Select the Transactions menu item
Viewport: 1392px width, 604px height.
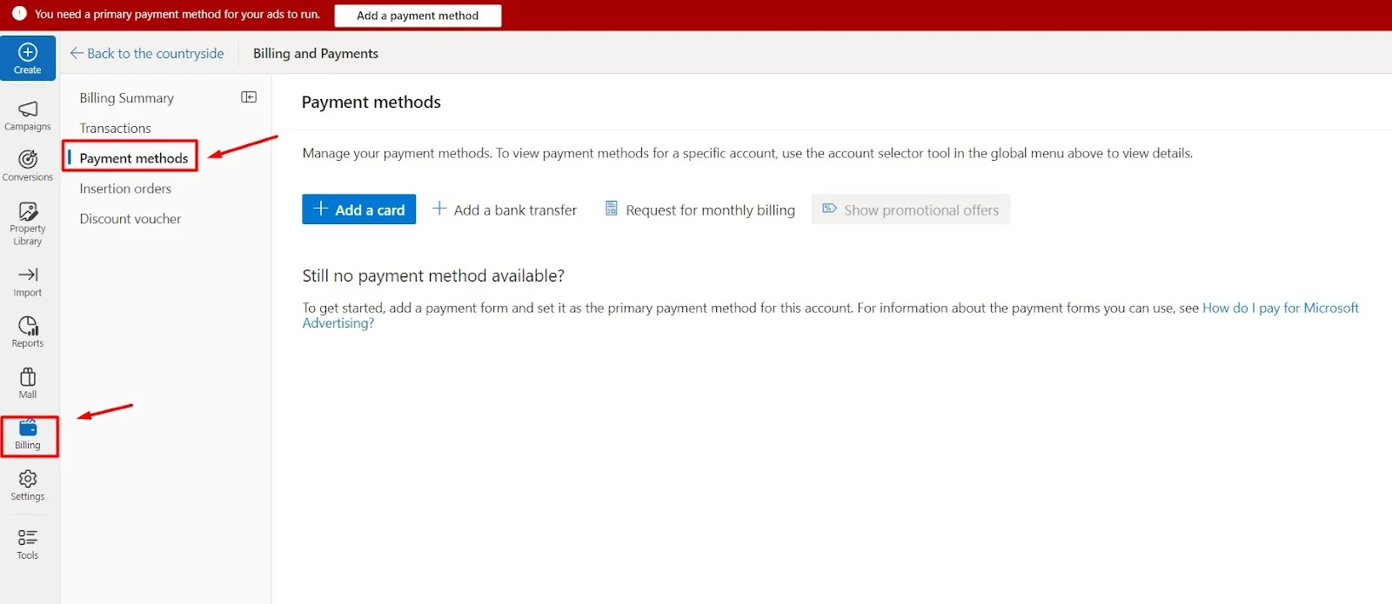pyautogui.click(x=116, y=129)
